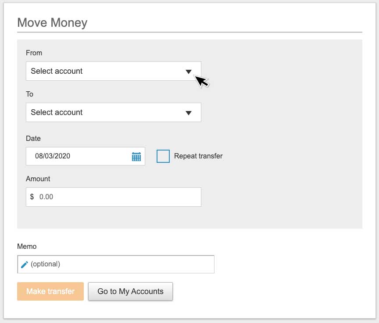Open the To 'Select account' combo box
Image resolution: width=379 pixels, height=323 pixels.
(105, 112)
